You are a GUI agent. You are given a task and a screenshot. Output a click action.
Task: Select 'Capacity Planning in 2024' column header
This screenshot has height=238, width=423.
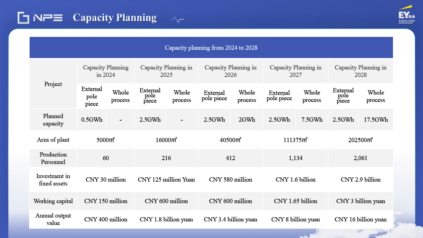tap(106, 71)
